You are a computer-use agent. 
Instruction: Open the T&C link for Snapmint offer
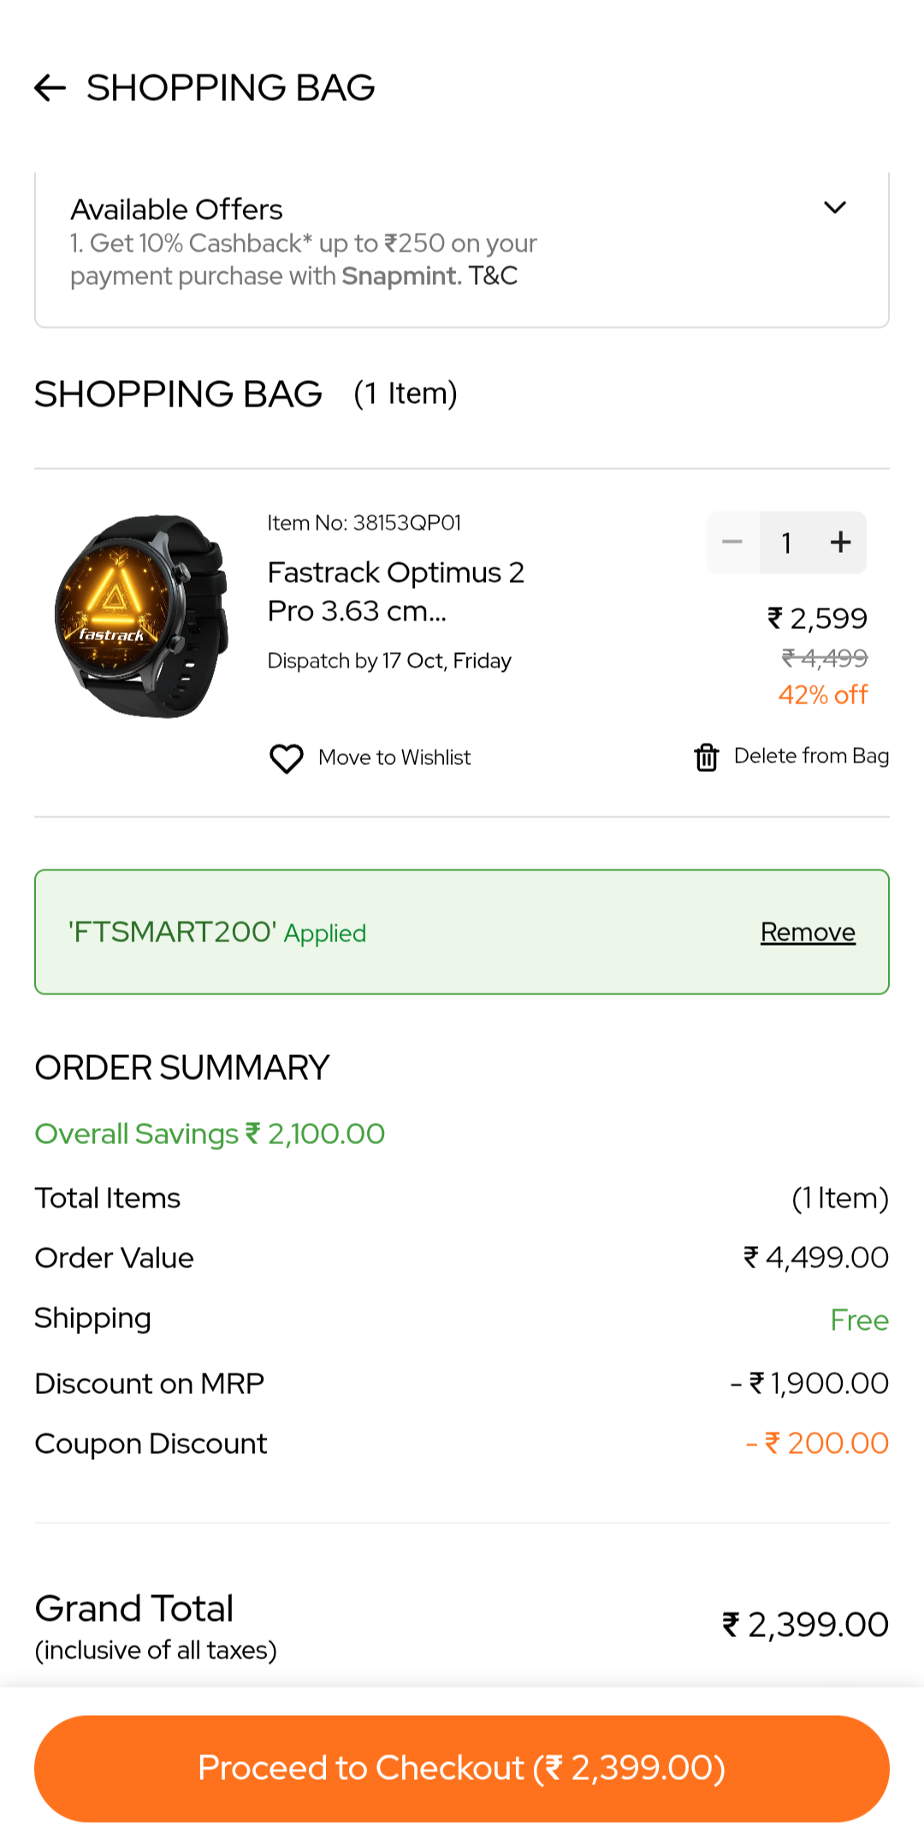pos(493,276)
